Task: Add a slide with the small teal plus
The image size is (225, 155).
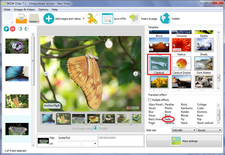Action: [x=6, y=29]
